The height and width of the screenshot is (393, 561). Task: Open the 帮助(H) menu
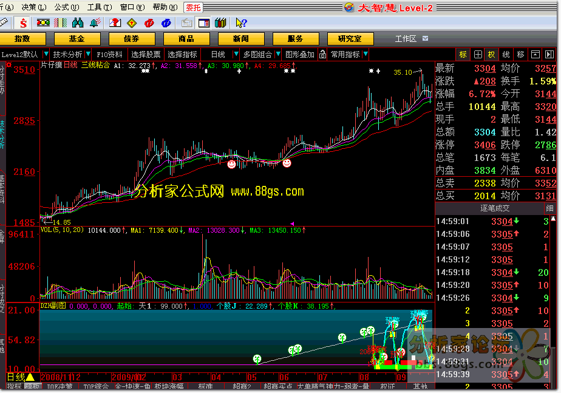point(165,7)
